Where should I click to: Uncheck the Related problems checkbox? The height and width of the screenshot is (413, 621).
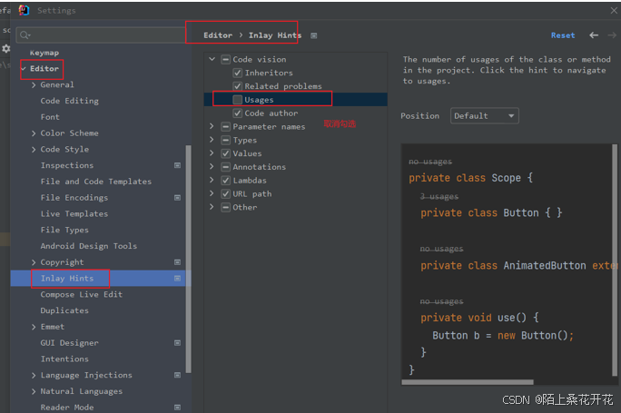(x=238, y=86)
